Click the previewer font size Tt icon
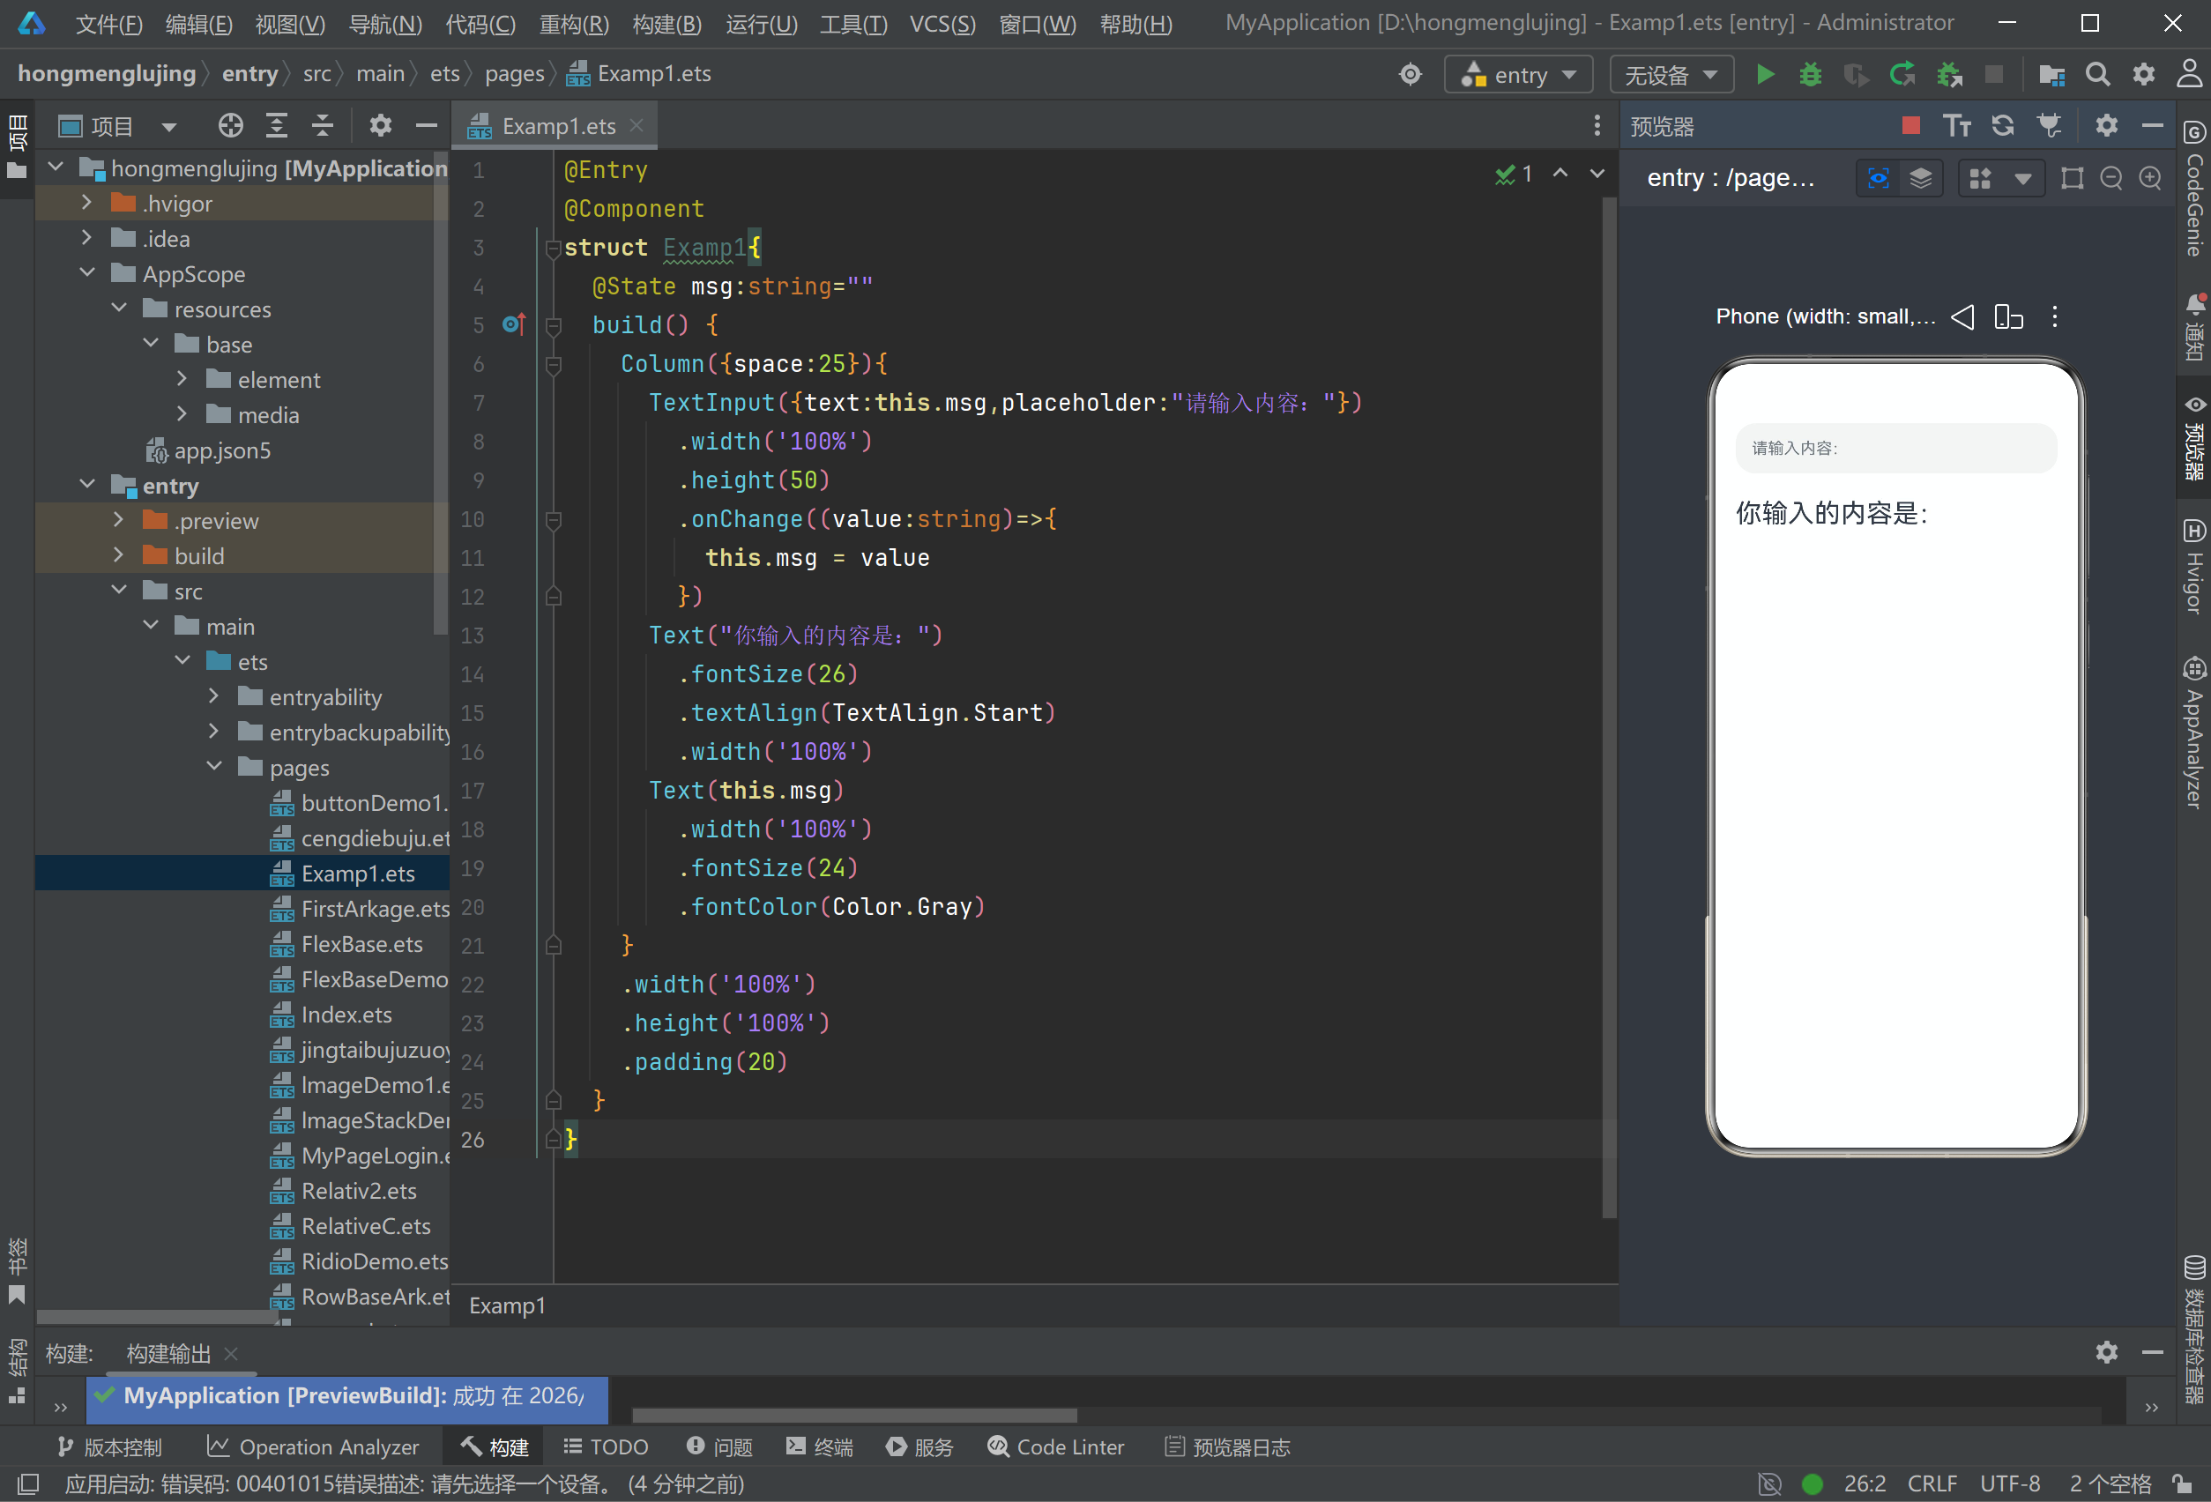Screen dimensions: 2211x1502 [1957, 125]
